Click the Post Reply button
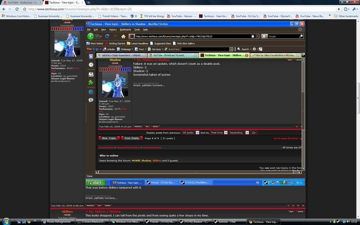 tap(131, 138)
